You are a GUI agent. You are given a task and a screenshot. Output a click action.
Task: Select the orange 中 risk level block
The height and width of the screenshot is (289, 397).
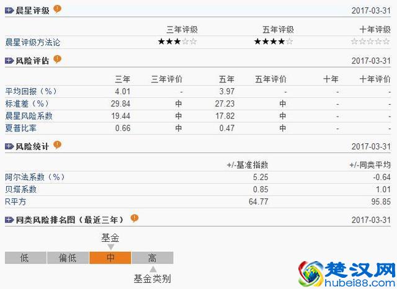tap(110, 258)
